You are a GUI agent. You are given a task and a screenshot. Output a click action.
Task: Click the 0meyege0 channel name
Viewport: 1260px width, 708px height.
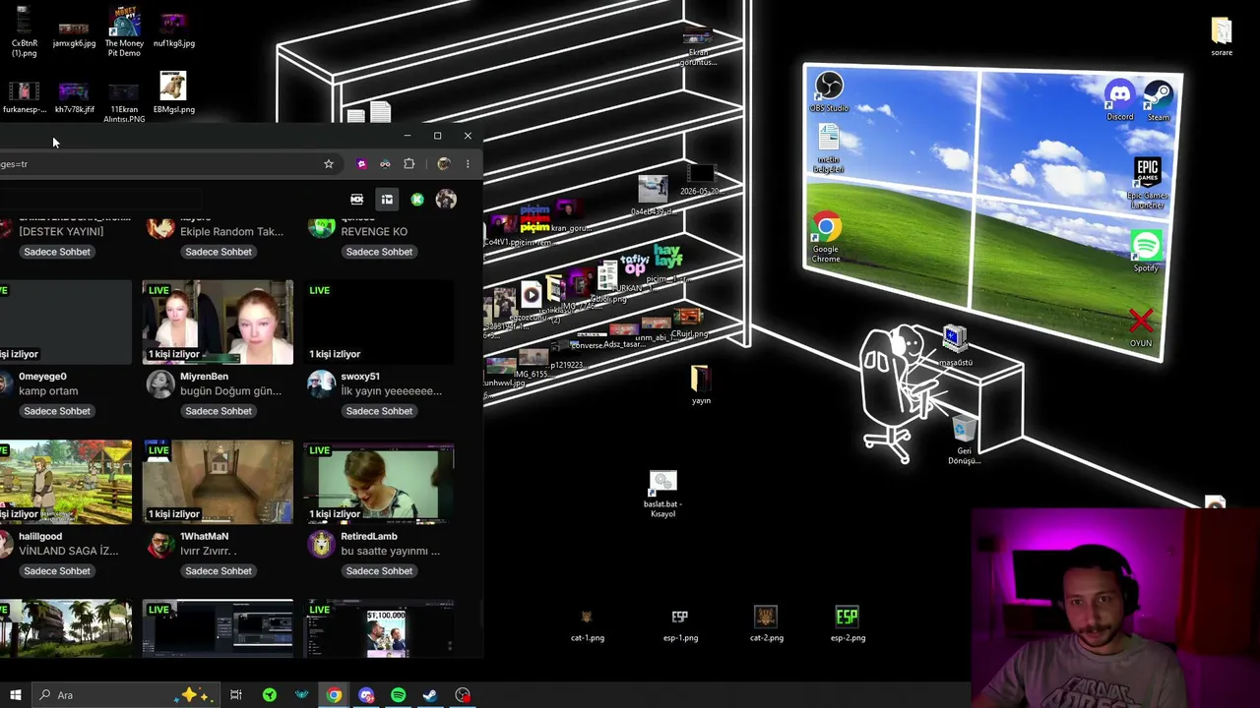coord(42,377)
